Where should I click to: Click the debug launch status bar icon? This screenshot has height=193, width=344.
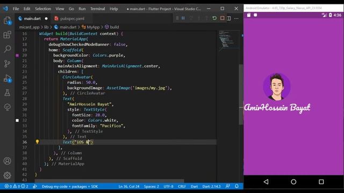35,187
